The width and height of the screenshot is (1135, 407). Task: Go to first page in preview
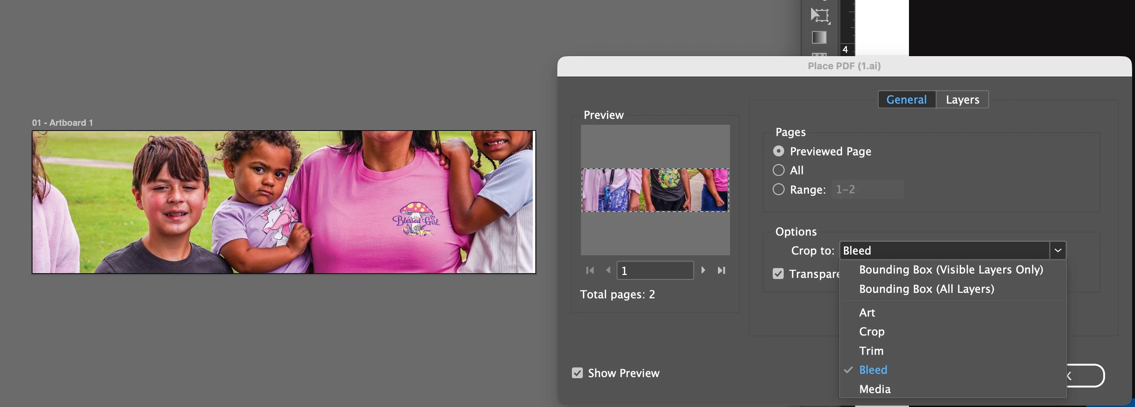click(x=590, y=270)
